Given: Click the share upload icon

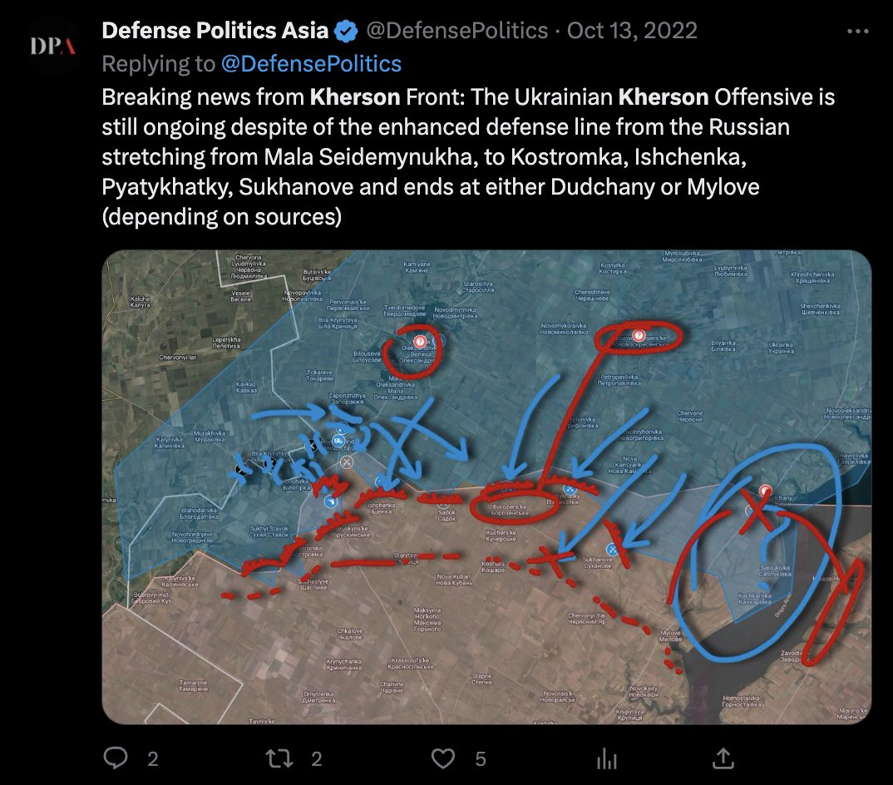Looking at the screenshot, I should [x=723, y=758].
